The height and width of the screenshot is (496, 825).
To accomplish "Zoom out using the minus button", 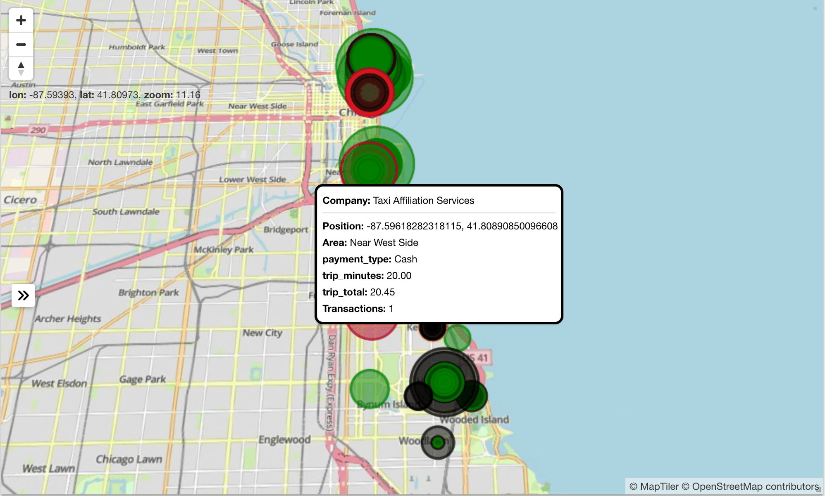I will (21, 44).
